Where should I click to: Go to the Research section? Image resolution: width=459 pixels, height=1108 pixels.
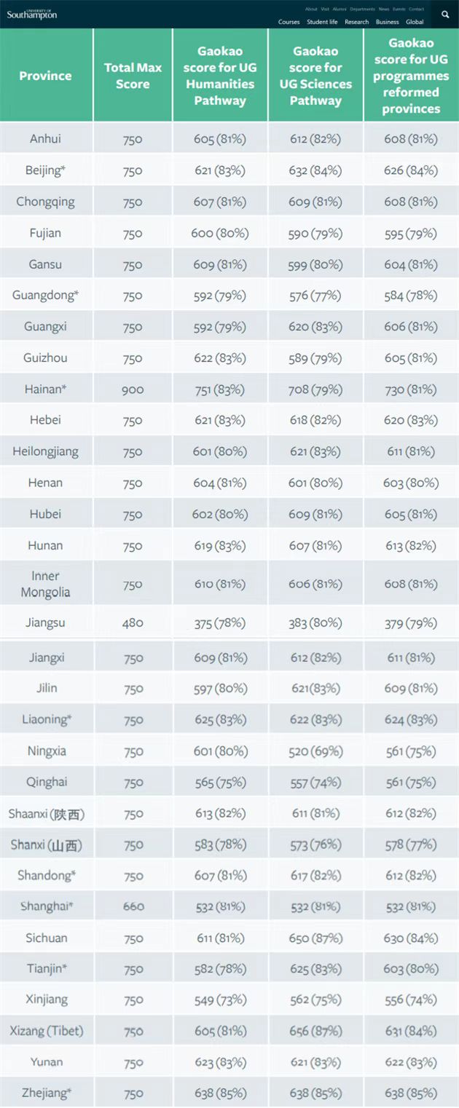point(357,23)
